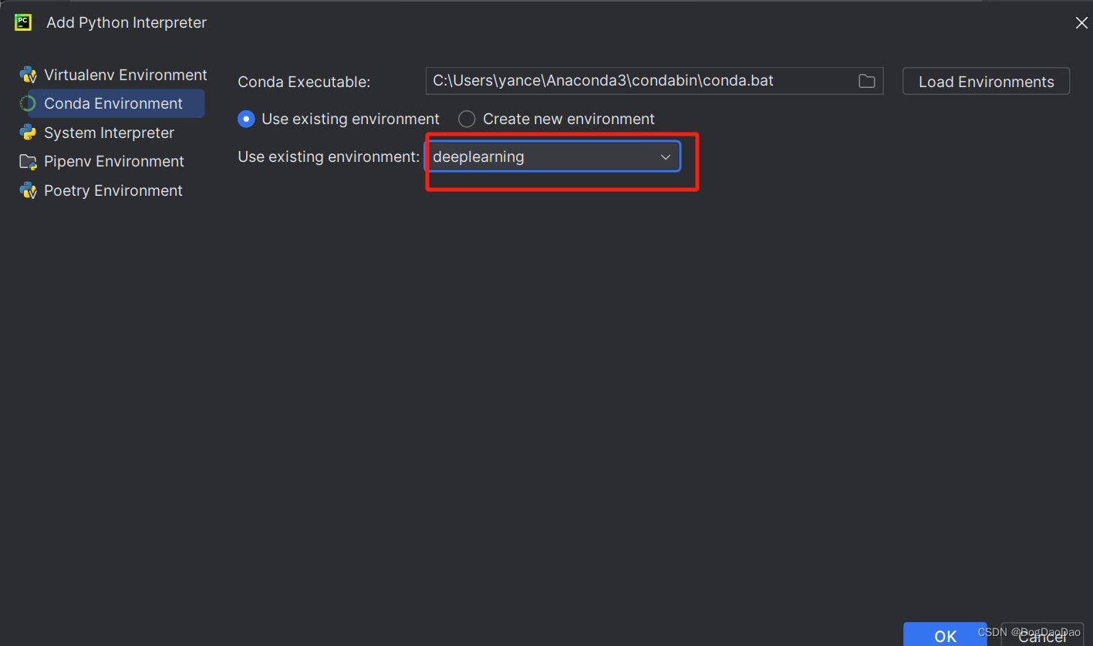This screenshot has width=1093, height=646.
Task: Select the Create new environment radio
Action: [x=467, y=119]
